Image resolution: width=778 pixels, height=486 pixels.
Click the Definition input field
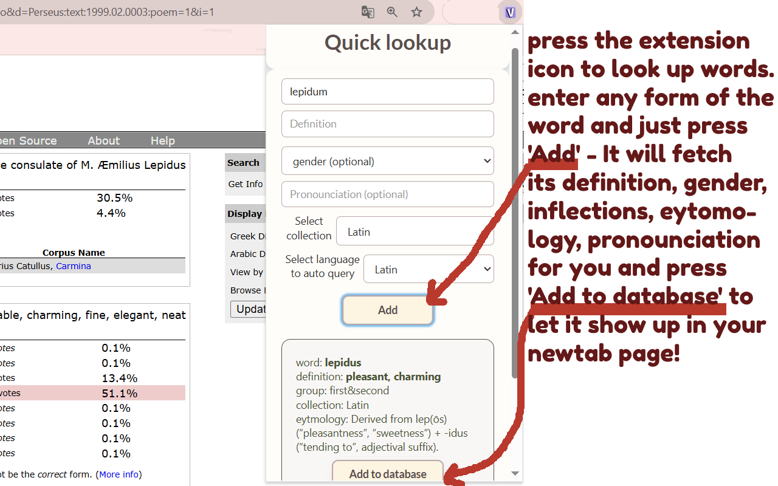pyautogui.click(x=388, y=124)
